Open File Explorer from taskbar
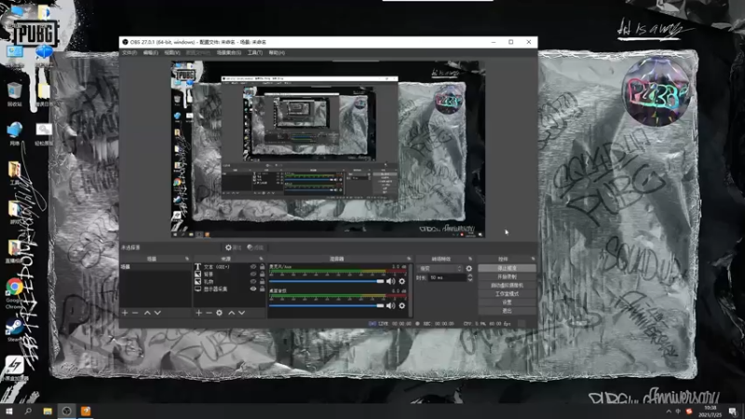Image resolution: width=745 pixels, height=419 pixels. (47, 412)
